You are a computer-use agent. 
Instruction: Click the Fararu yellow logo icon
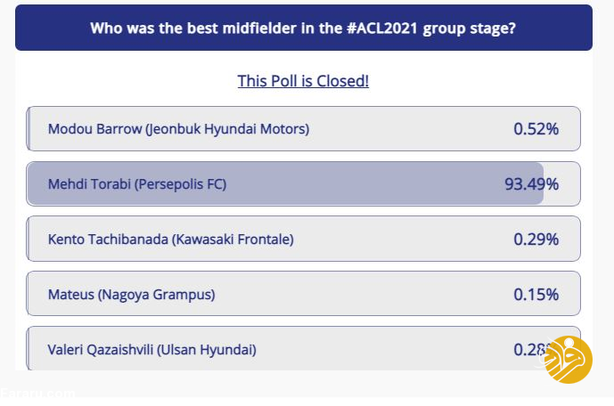click(568, 360)
